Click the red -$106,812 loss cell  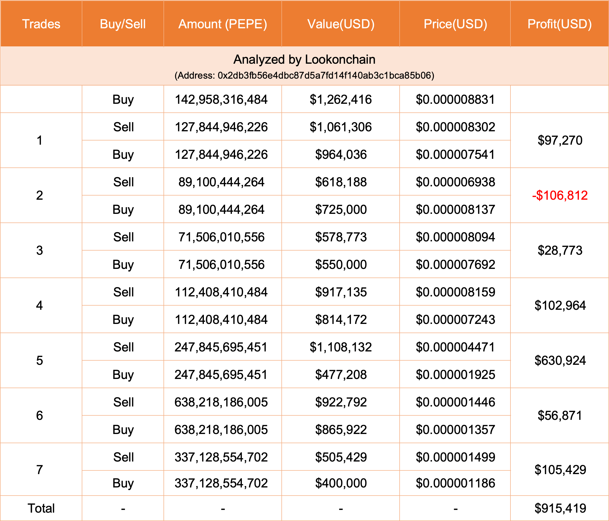pyautogui.click(x=560, y=196)
